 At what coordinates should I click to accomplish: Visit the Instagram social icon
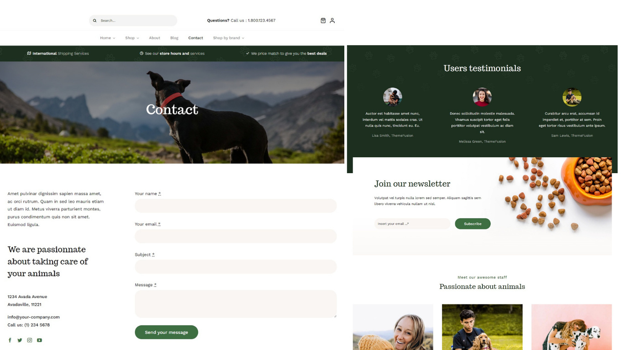click(30, 340)
